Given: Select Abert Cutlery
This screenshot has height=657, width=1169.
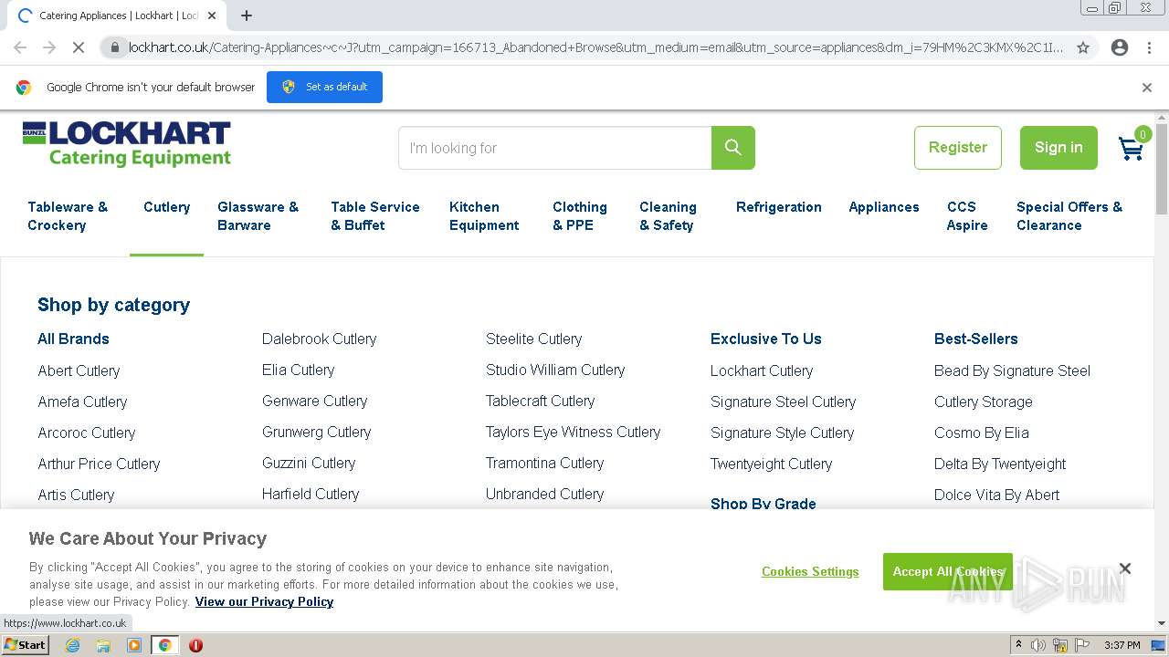Looking at the screenshot, I should [79, 370].
